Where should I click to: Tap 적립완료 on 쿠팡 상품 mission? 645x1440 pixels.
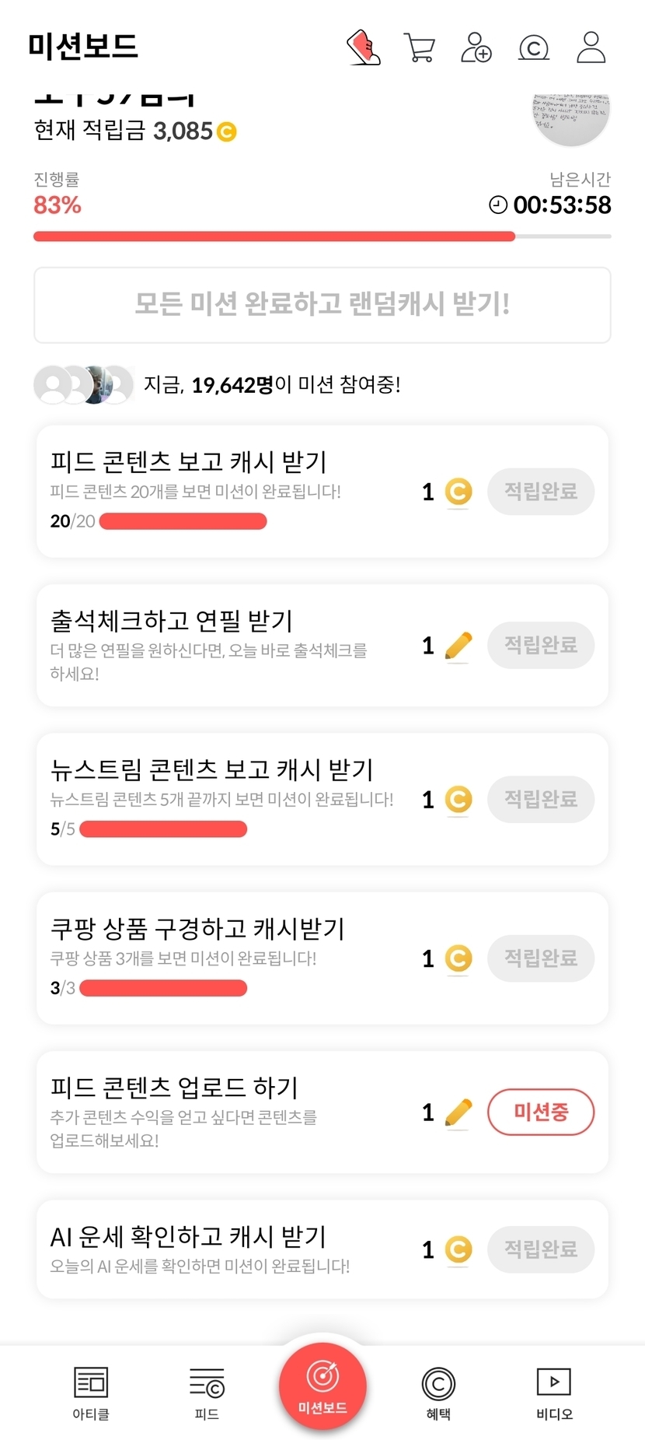tap(541, 958)
